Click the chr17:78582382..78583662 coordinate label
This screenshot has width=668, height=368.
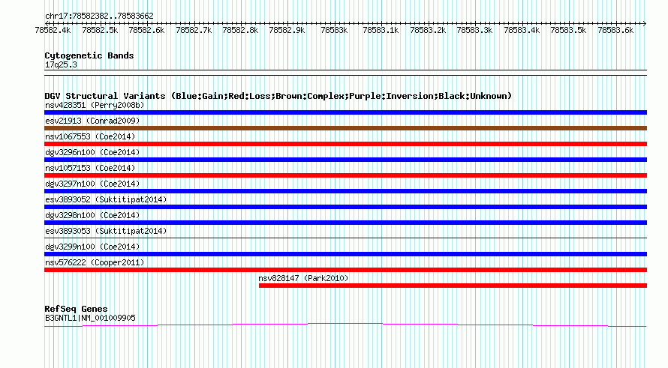(99, 16)
